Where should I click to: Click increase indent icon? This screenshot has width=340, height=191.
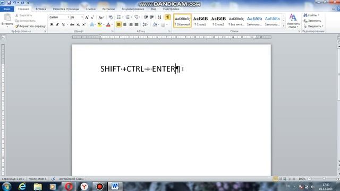(152, 17)
